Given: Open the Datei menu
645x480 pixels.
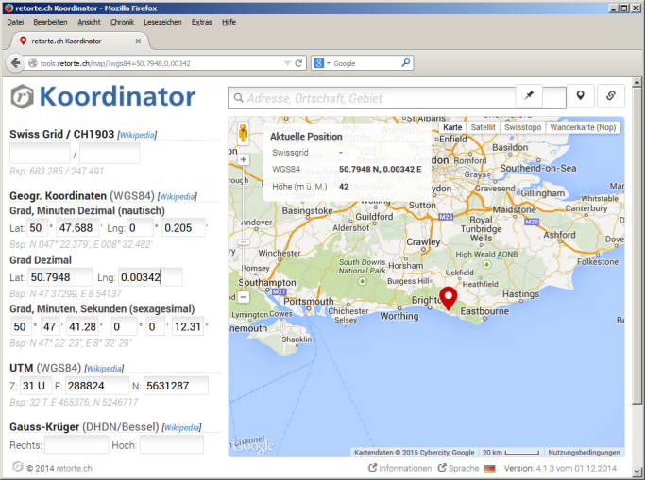Looking at the screenshot, I should [15, 23].
